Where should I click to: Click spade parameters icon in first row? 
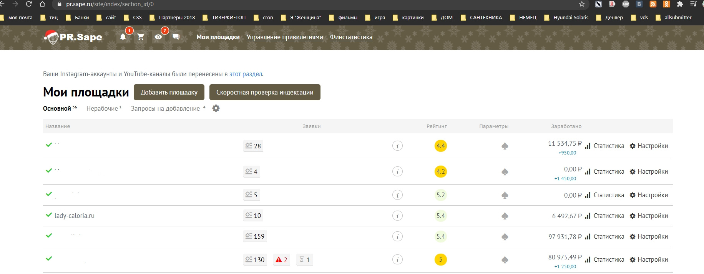point(505,146)
